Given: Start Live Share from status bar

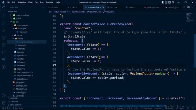Looking at the screenshot, I should [x=18, y=108].
